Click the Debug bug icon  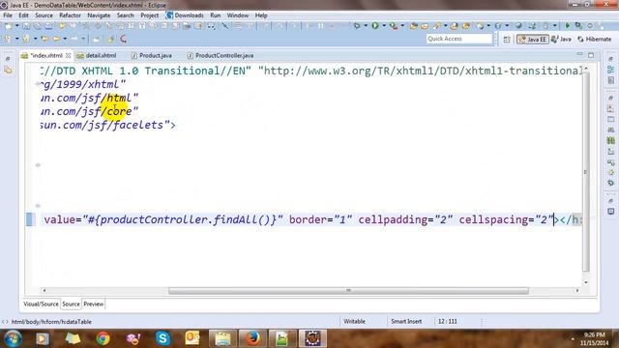point(357,26)
